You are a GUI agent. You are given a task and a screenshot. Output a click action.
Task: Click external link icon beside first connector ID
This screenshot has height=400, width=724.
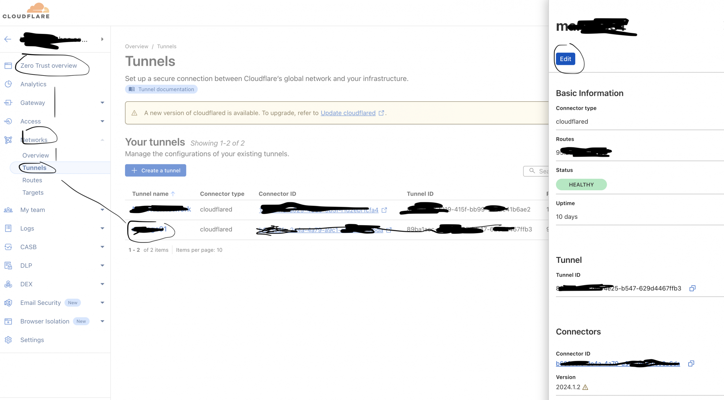pos(384,210)
